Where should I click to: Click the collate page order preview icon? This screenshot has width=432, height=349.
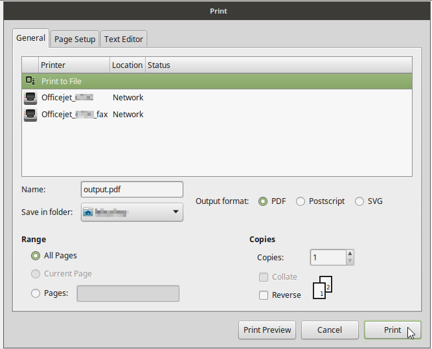coord(323,288)
